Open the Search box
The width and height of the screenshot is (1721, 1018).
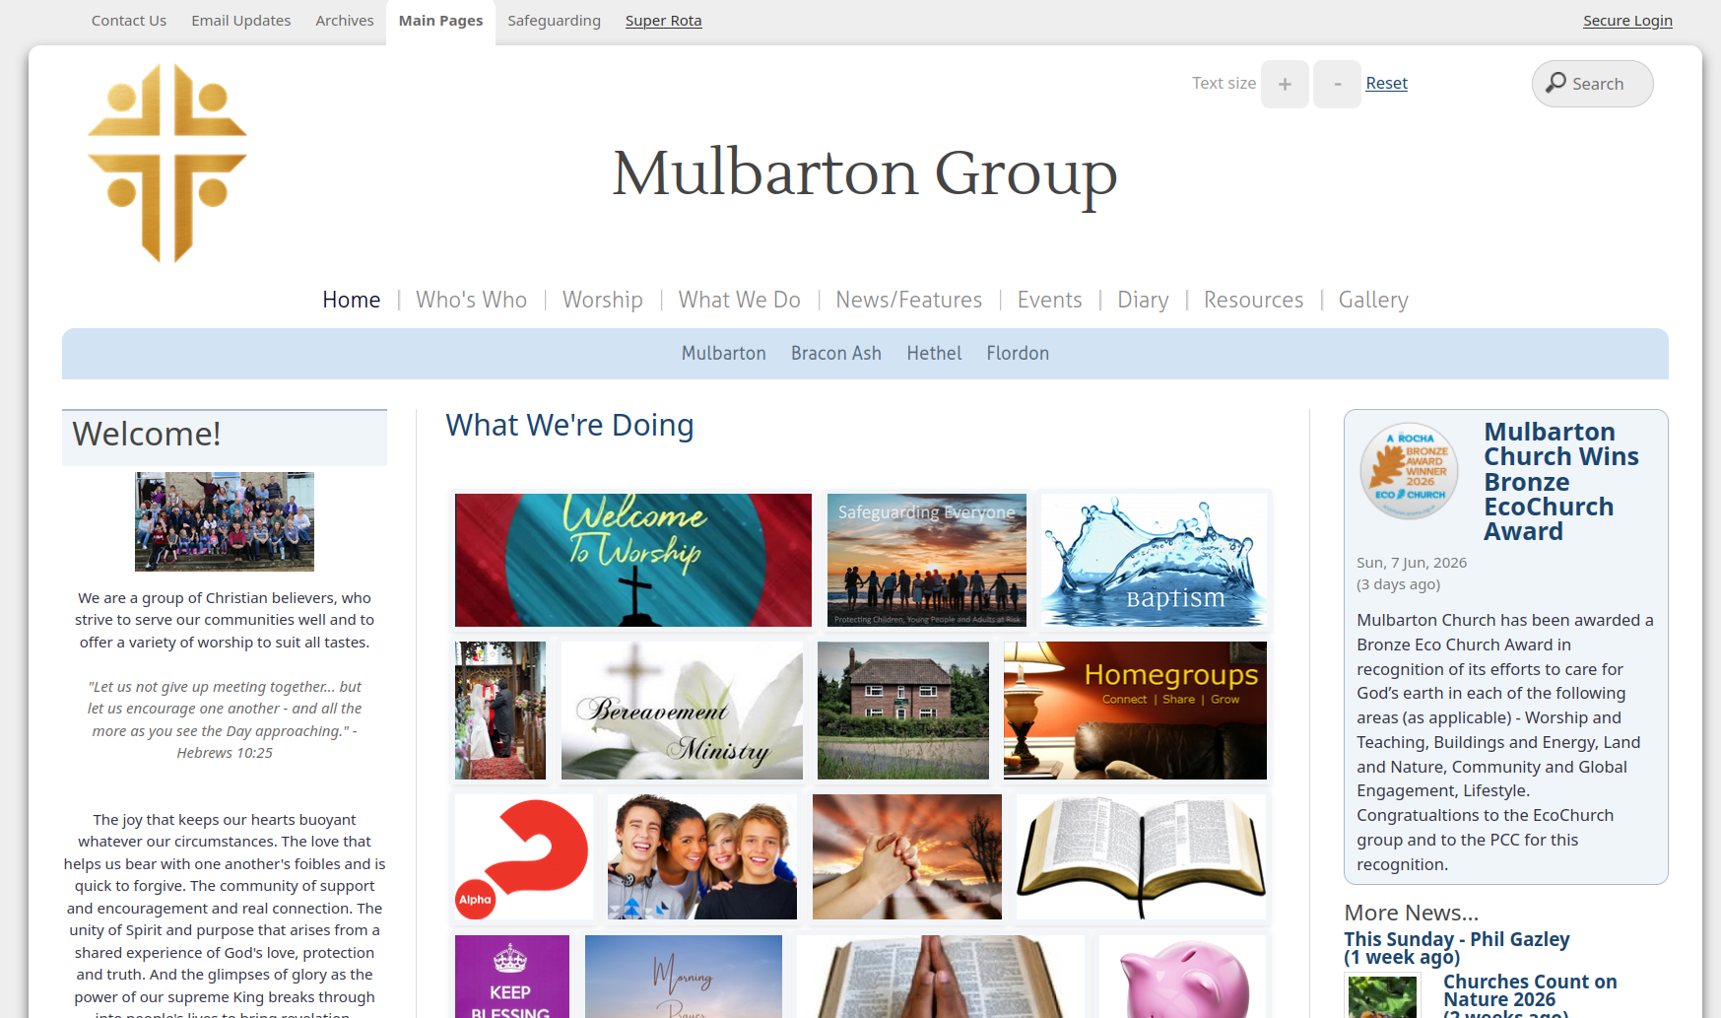point(1592,84)
